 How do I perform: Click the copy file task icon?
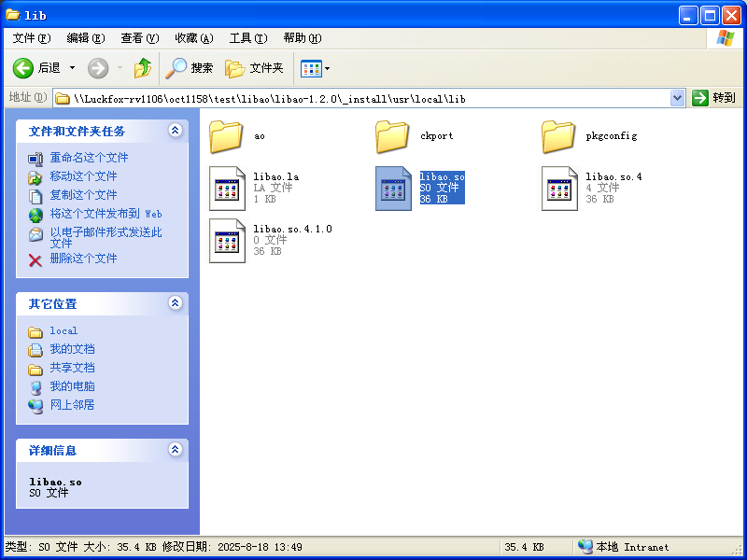pos(35,196)
